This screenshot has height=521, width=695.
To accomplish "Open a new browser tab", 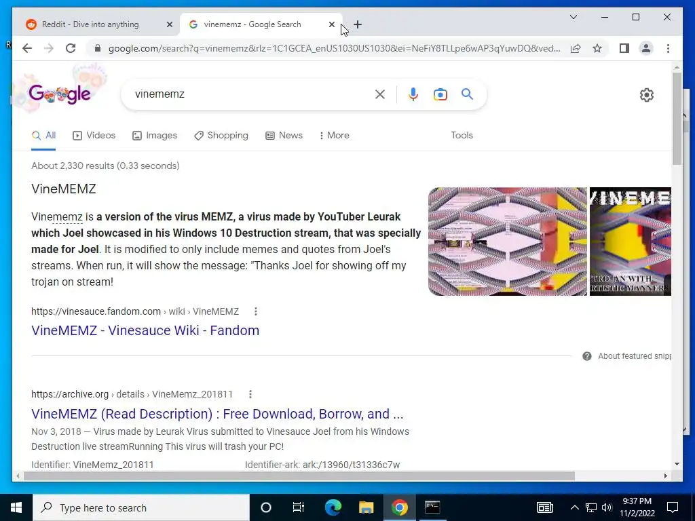I will click(358, 24).
